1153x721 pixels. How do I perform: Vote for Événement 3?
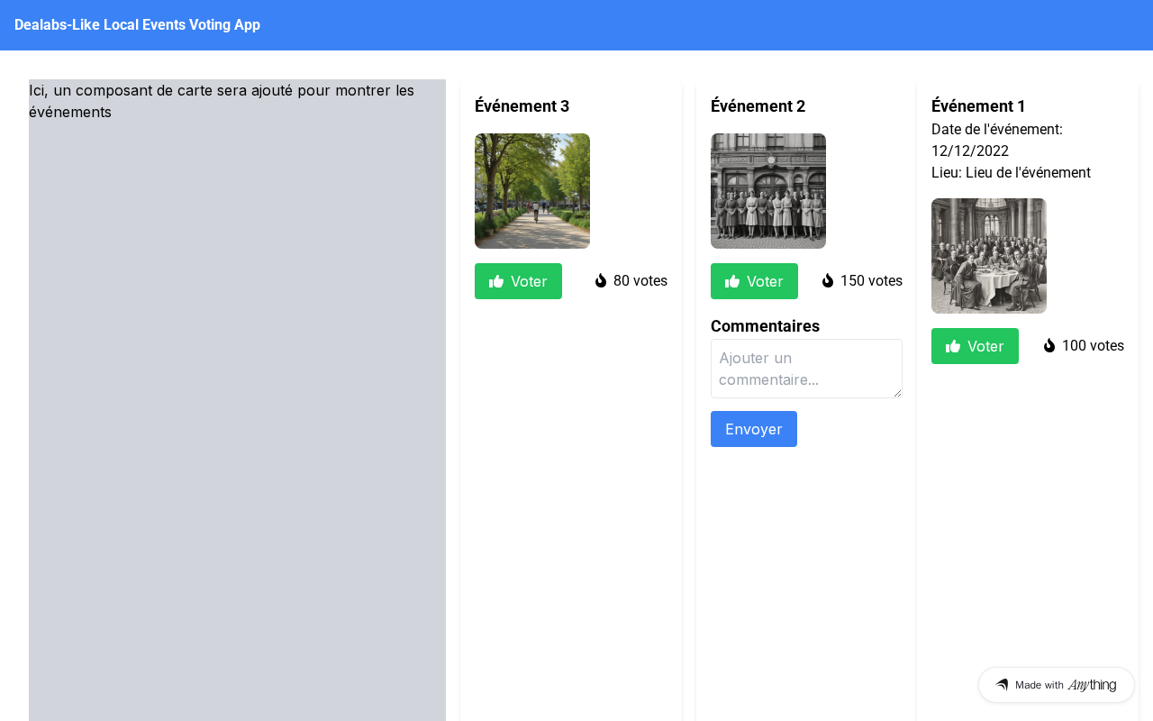(x=518, y=281)
